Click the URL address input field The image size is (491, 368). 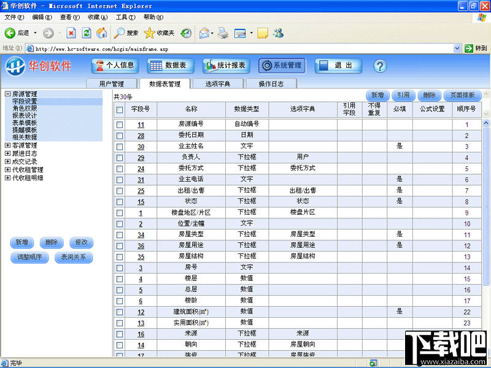[x=244, y=48]
